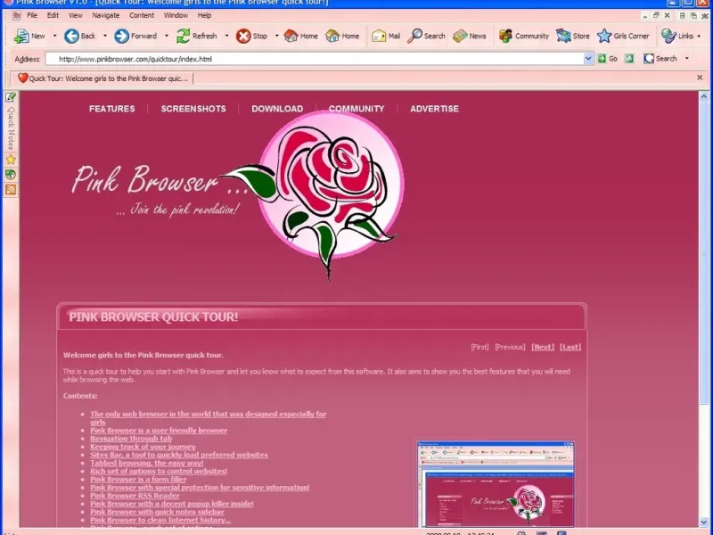The width and height of the screenshot is (713, 535).
Task: Click the small green icon after Go
Action: point(629,58)
